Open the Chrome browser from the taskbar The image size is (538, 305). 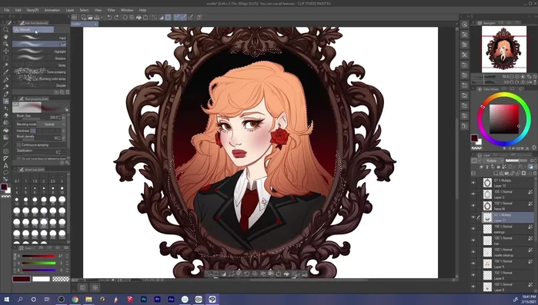coord(75,299)
